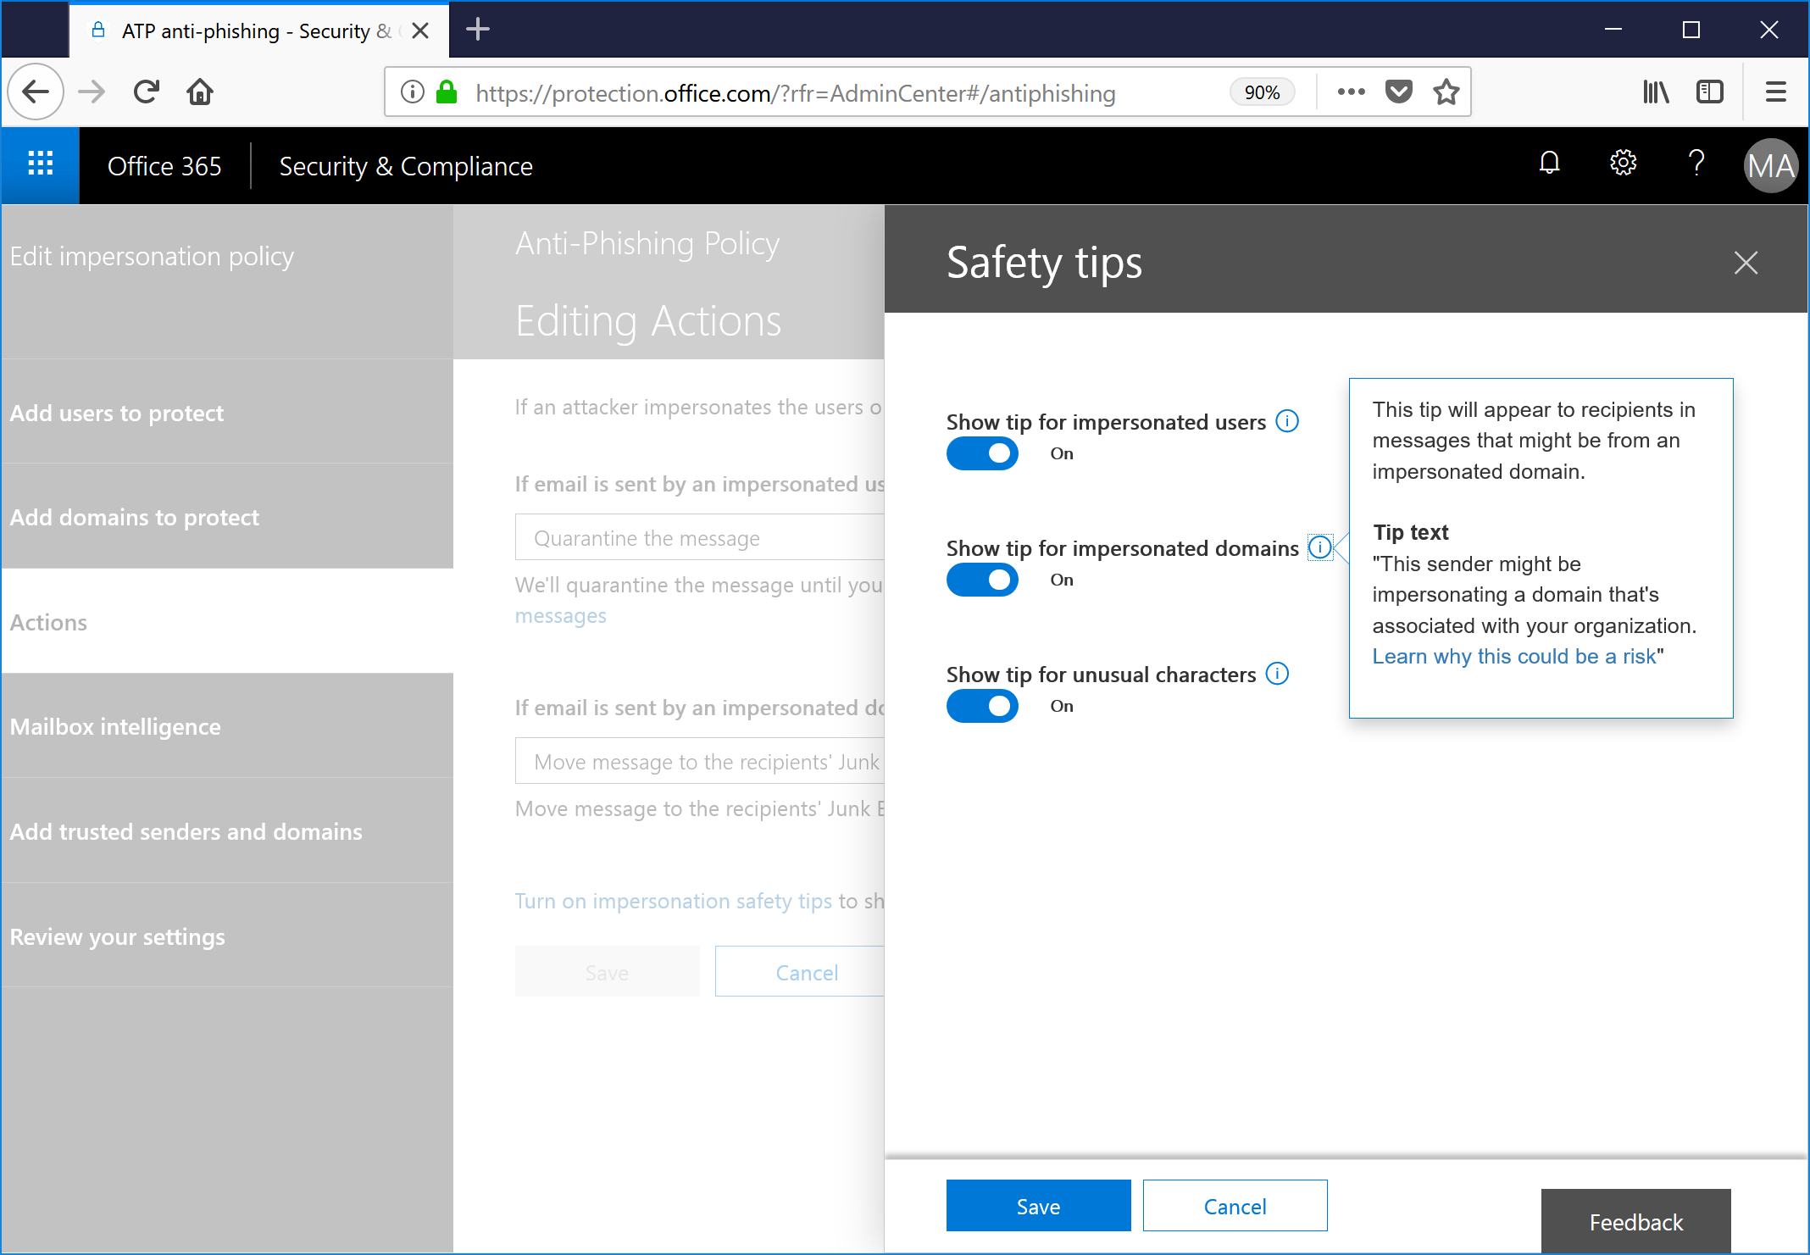Open notifications using the bell icon

pyautogui.click(x=1549, y=164)
